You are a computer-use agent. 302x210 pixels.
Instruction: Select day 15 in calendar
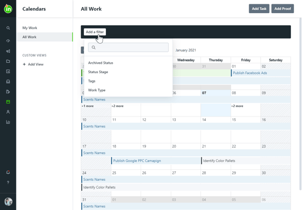coord(234,120)
